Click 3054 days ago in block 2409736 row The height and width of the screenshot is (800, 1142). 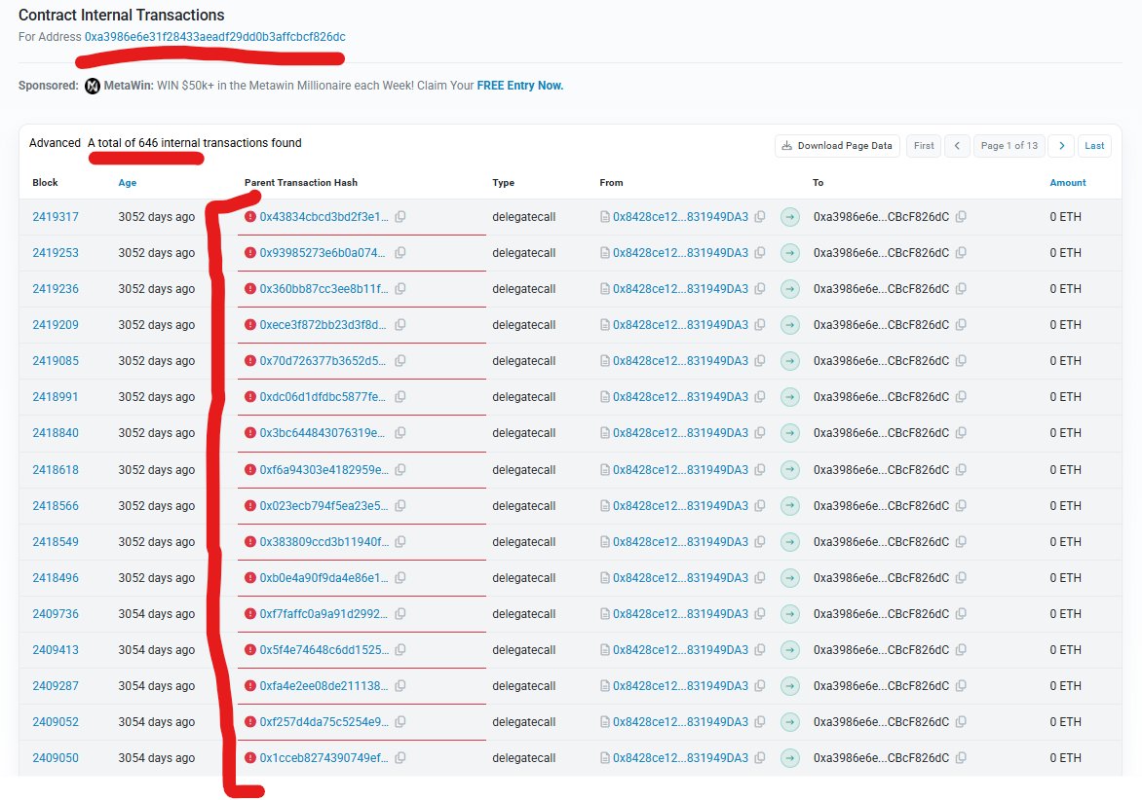tap(157, 614)
